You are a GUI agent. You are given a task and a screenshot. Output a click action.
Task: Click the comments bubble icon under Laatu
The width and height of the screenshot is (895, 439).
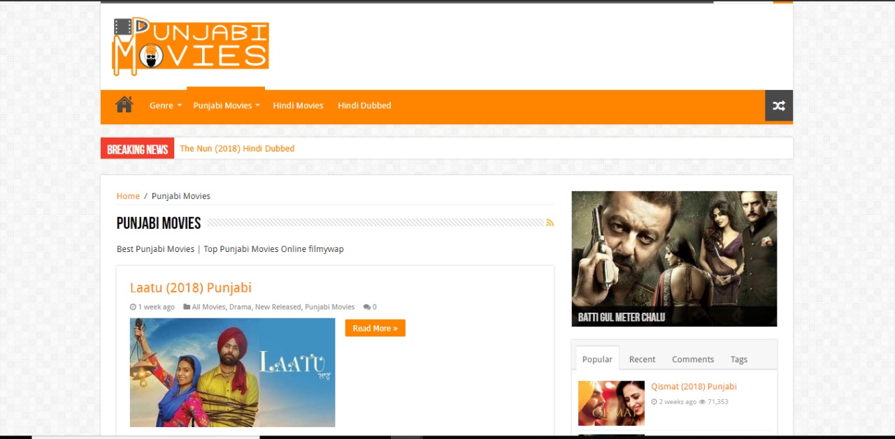(x=367, y=307)
